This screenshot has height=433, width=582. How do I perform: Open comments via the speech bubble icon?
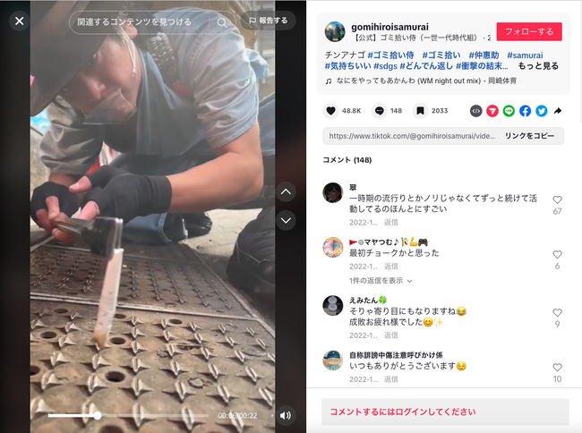380,111
